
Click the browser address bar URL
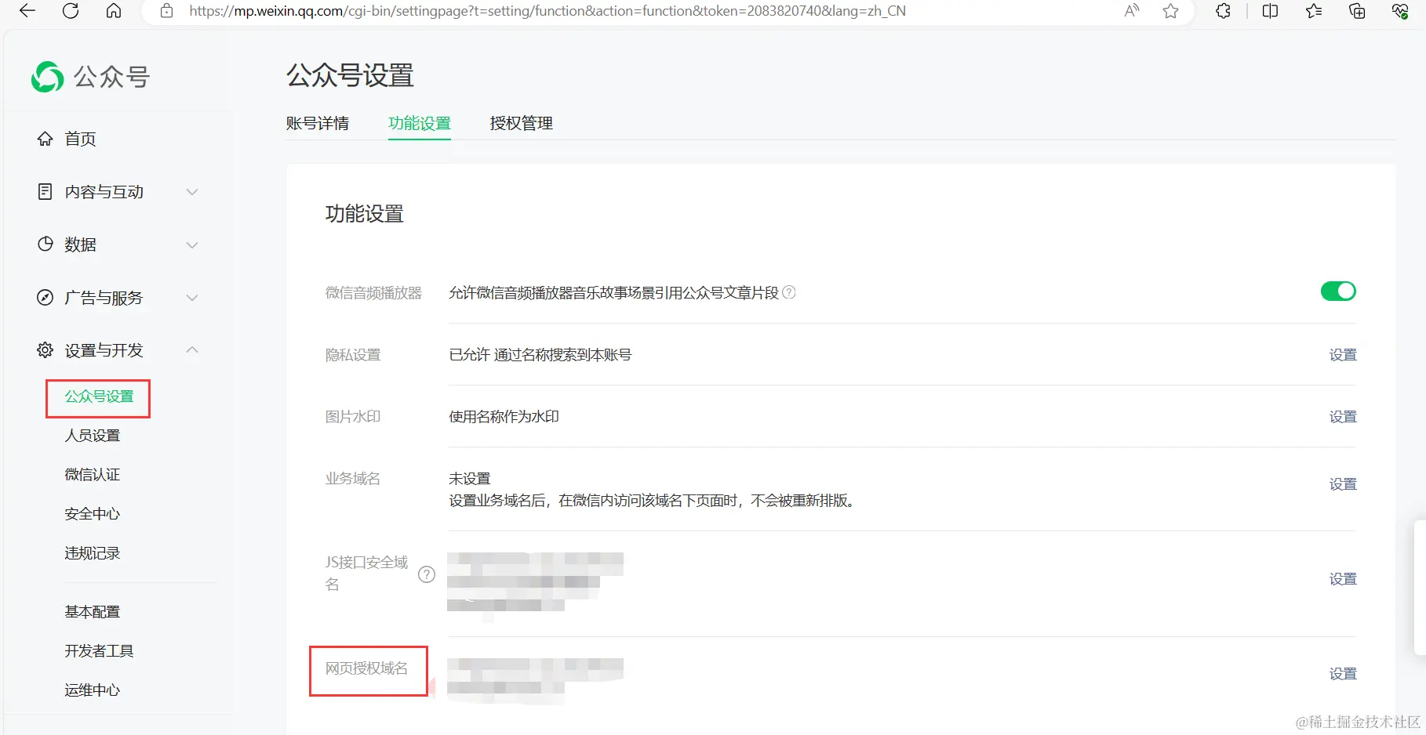[x=547, y=11]
